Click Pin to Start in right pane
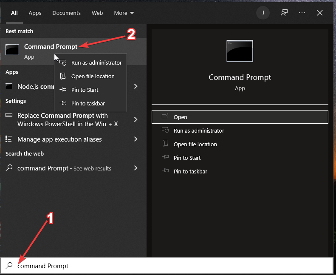Image resolution: width=336 pixels, height=275 pixels. [x=240, y=158]
